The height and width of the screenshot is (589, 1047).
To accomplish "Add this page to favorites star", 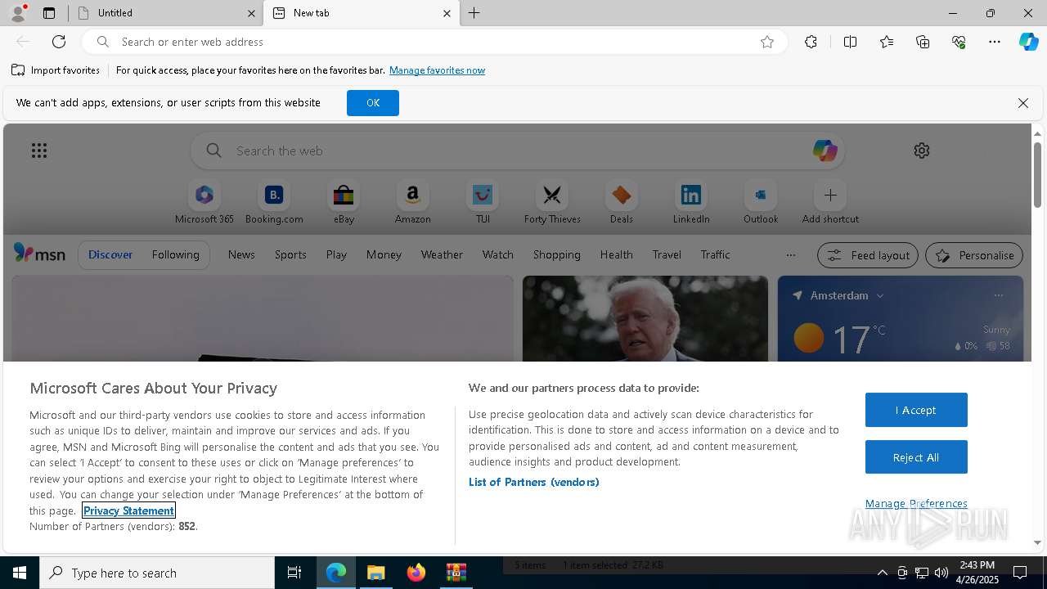I will tap(767, 42).
